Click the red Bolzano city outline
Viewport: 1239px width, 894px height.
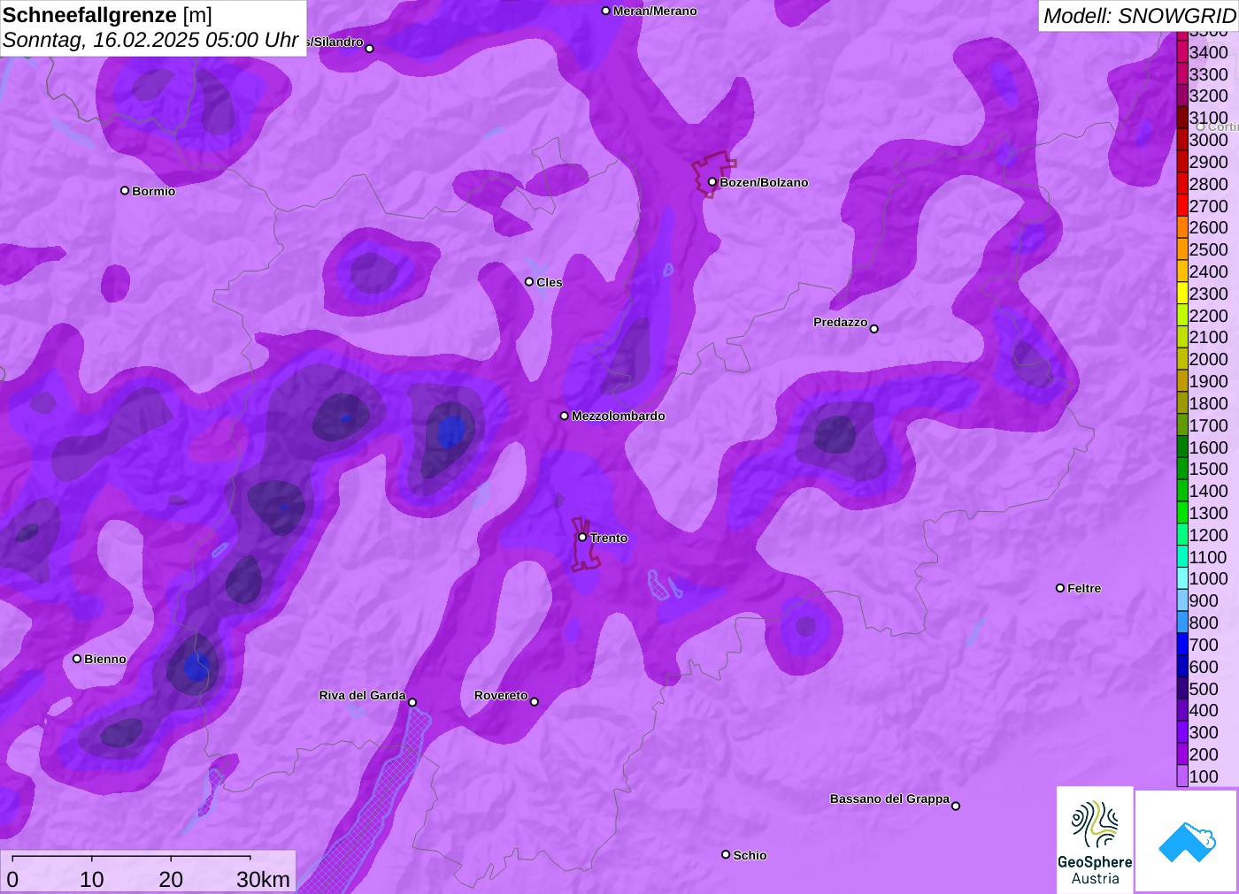pos(713,174)
